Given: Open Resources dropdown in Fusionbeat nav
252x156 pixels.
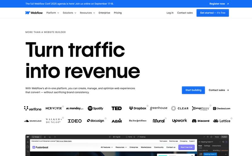Looking at the screenshot, I should tap(121, 147).
